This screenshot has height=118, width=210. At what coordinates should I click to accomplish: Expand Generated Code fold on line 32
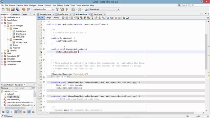[x=44, y=77]
